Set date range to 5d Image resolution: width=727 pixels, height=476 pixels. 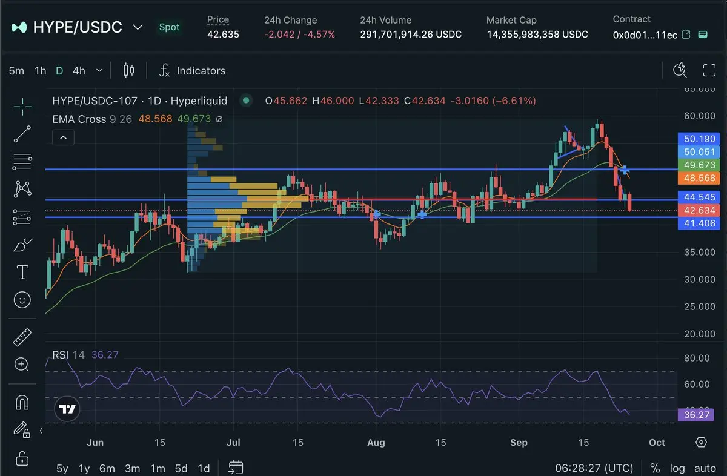[x=181, y=468]
